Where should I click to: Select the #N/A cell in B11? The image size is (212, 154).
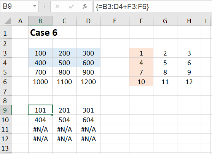[x=40, y=129]
